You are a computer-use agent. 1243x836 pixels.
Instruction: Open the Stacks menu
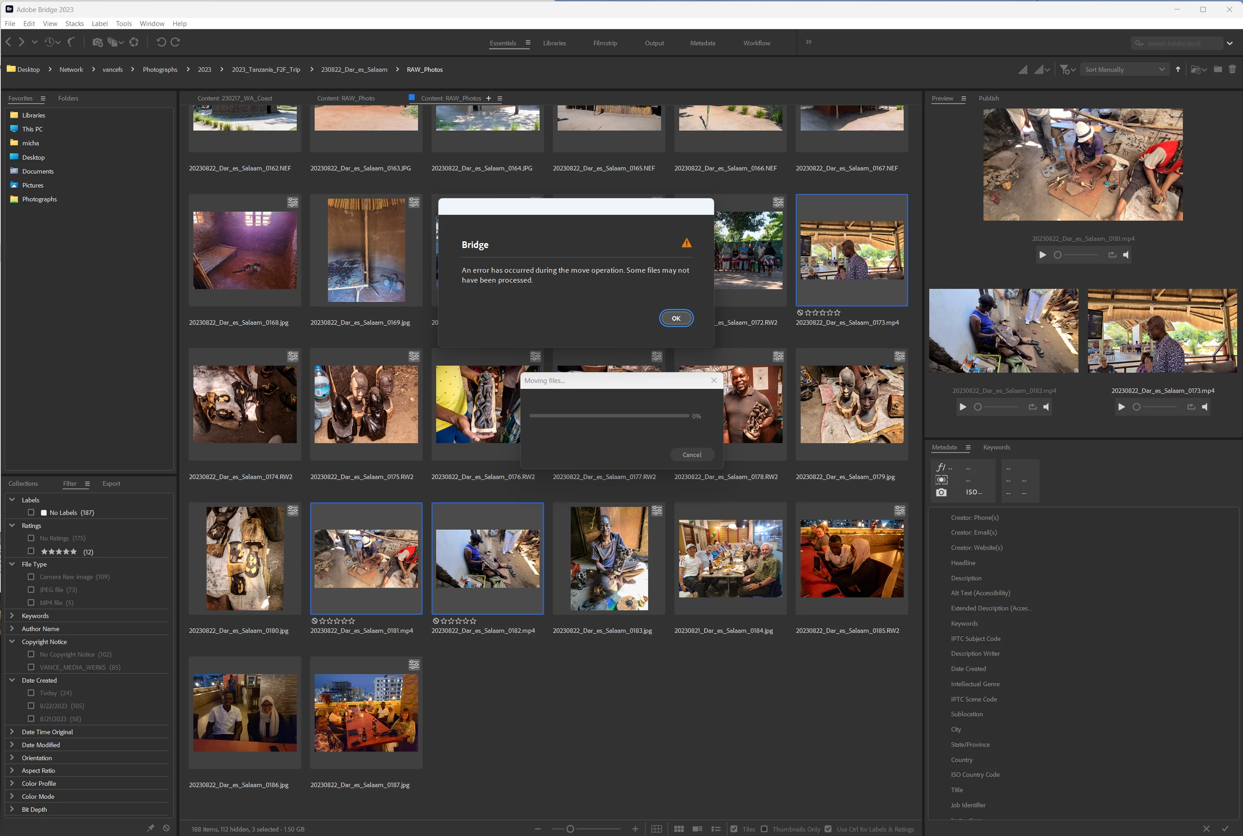click(74, 23)
